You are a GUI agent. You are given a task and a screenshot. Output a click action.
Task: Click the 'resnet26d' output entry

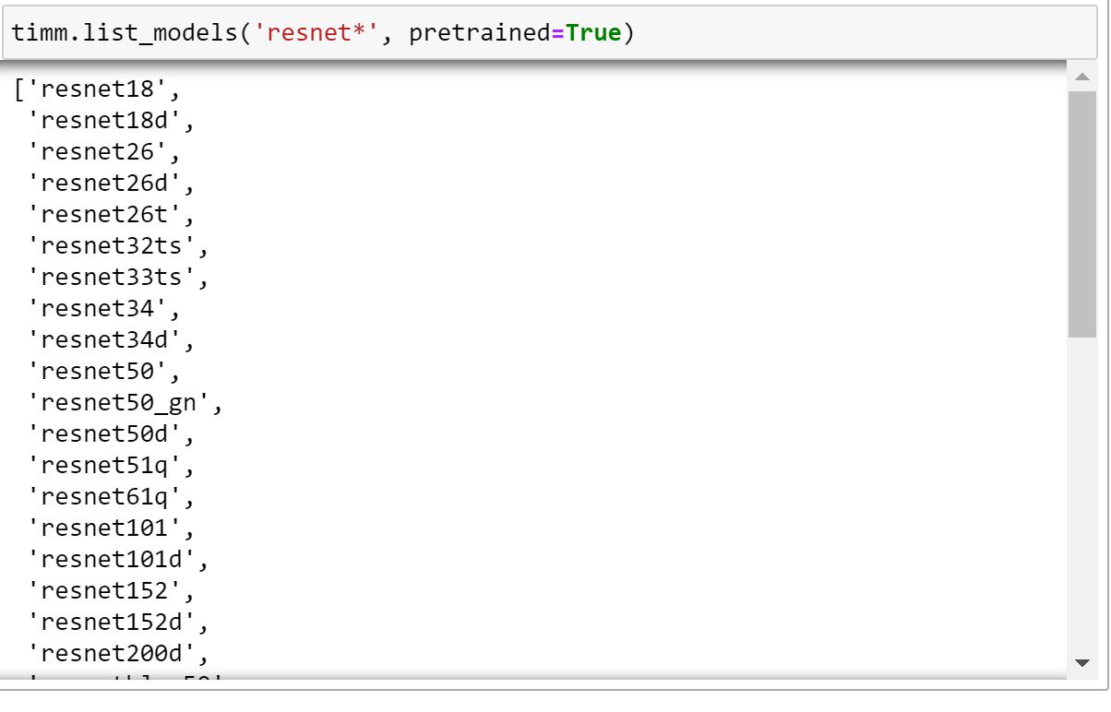111,184
